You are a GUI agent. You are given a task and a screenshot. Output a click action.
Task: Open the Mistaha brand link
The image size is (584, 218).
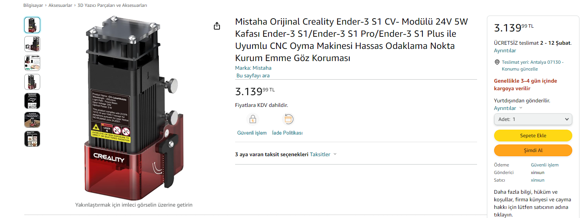(x=262, y=68)
